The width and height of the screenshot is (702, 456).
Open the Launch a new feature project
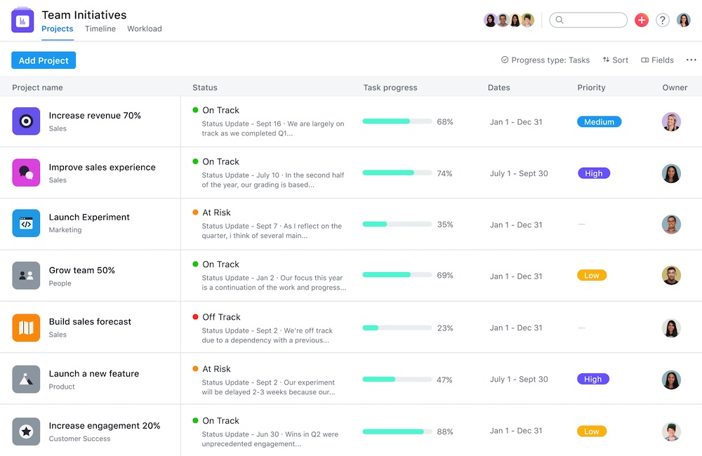click(94, 374)
